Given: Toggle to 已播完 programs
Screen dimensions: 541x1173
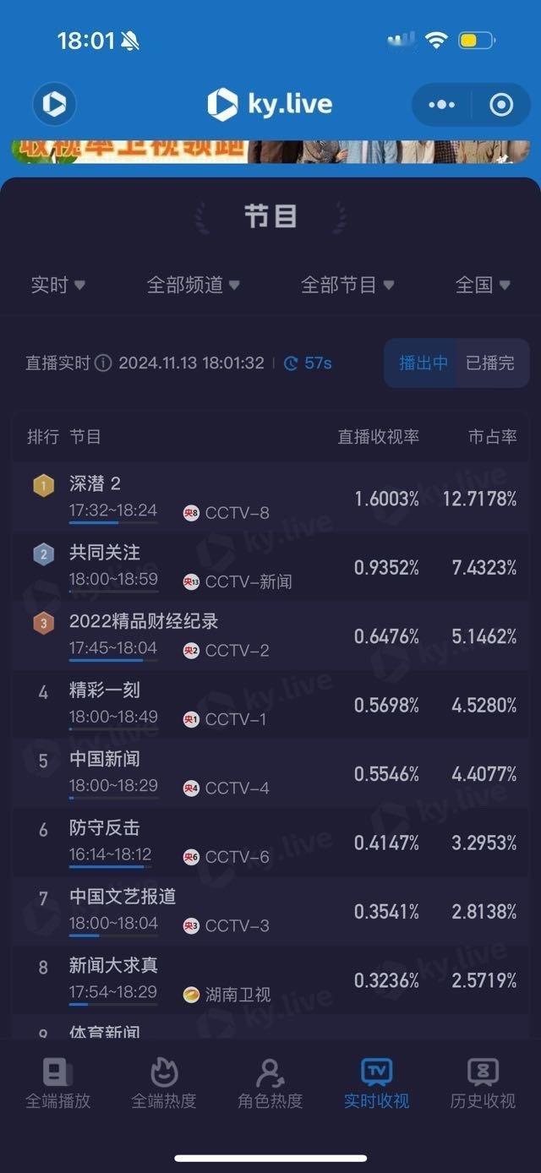Looking at the screenshot, I should [490, 363].
